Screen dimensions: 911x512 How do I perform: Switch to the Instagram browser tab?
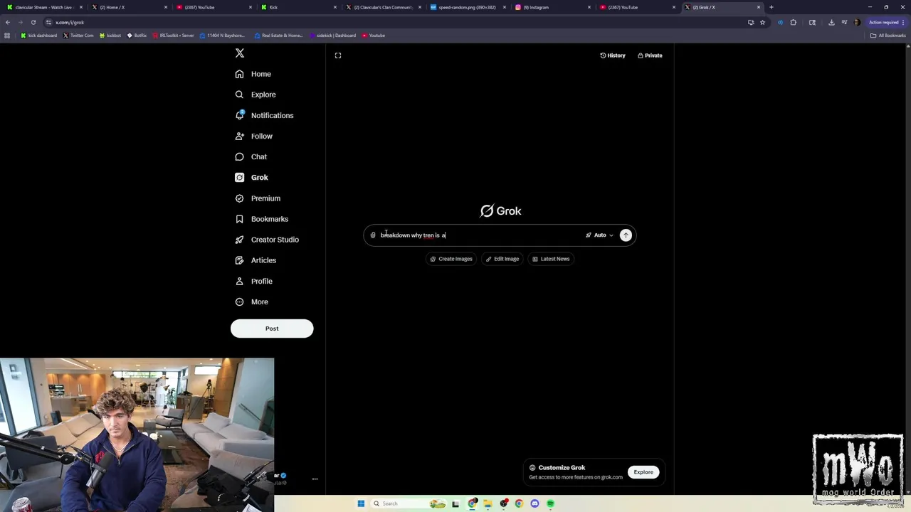coord(552,7)
